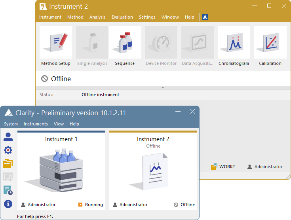Click the Running status on Instrument 1

pyautogui.click(x=90, y=205)
